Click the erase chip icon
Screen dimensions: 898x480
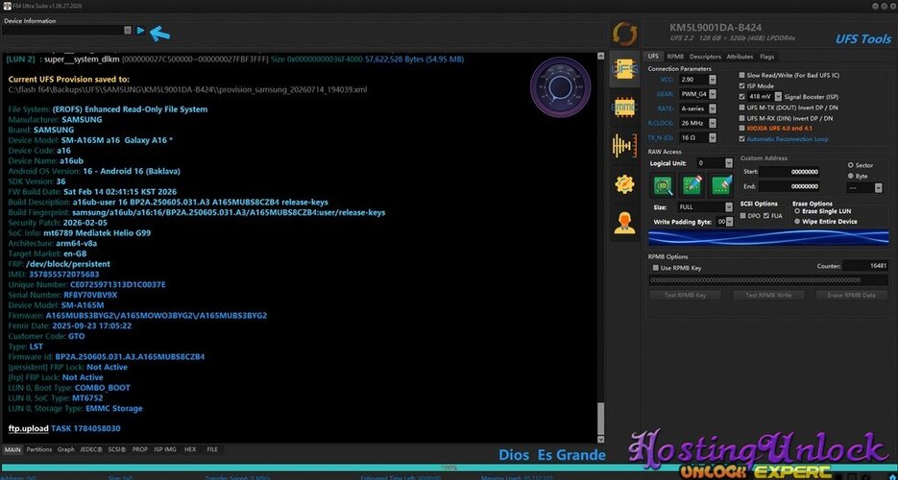pyautogui.click(x=721, y=185)
